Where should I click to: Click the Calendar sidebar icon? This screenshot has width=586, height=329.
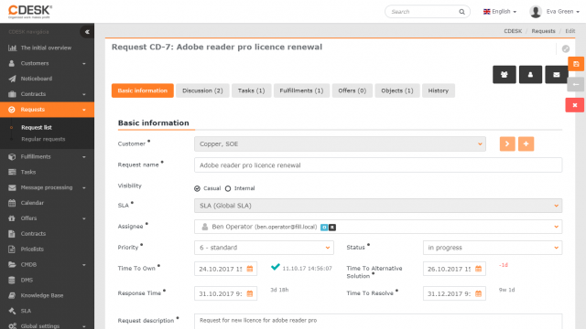click(x=12, y=203)
